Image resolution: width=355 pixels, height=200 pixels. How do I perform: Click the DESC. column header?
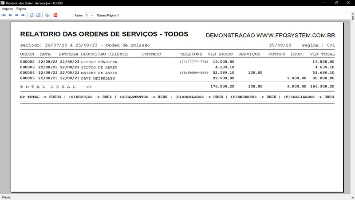(x=297, y=54)
